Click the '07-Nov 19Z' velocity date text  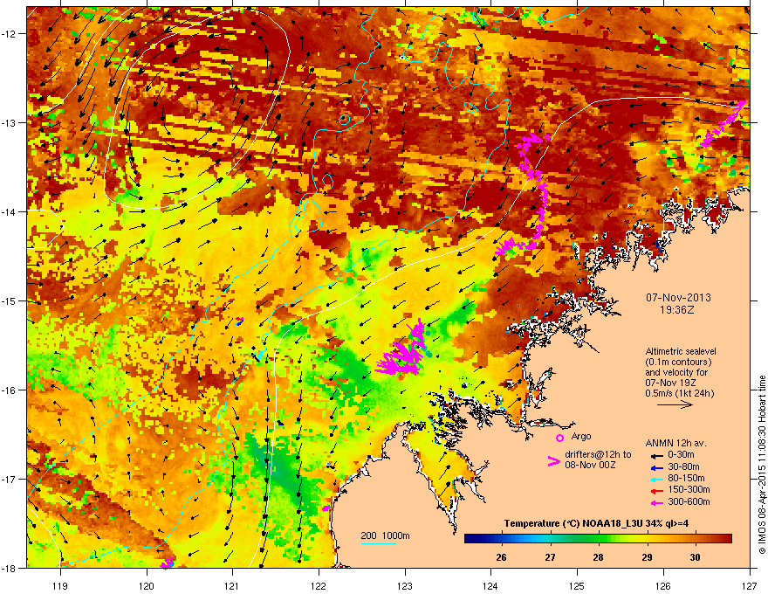click(x=671, y=383)
